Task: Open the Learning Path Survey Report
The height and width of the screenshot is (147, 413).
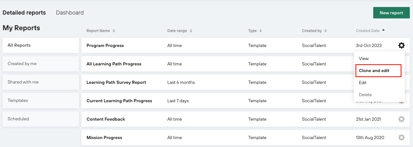Action: [x=116, y=82]
